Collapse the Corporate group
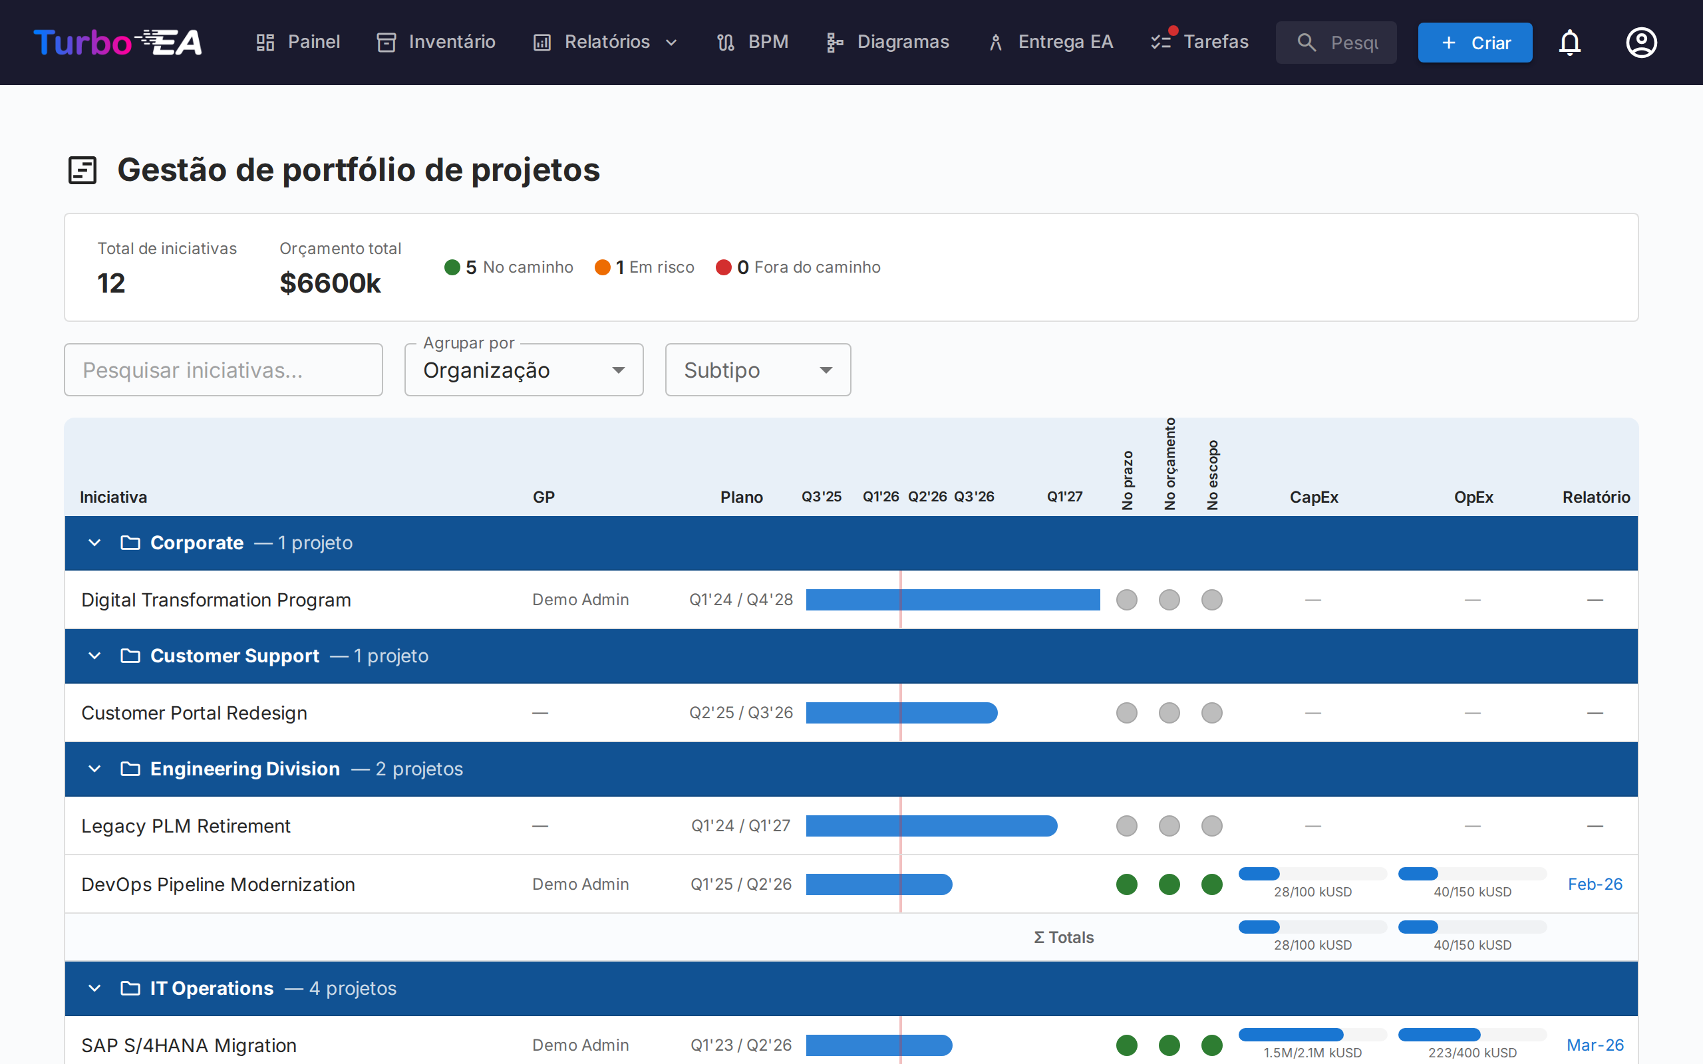Viewport: 1703px width, 1064px height. point(95,543)
